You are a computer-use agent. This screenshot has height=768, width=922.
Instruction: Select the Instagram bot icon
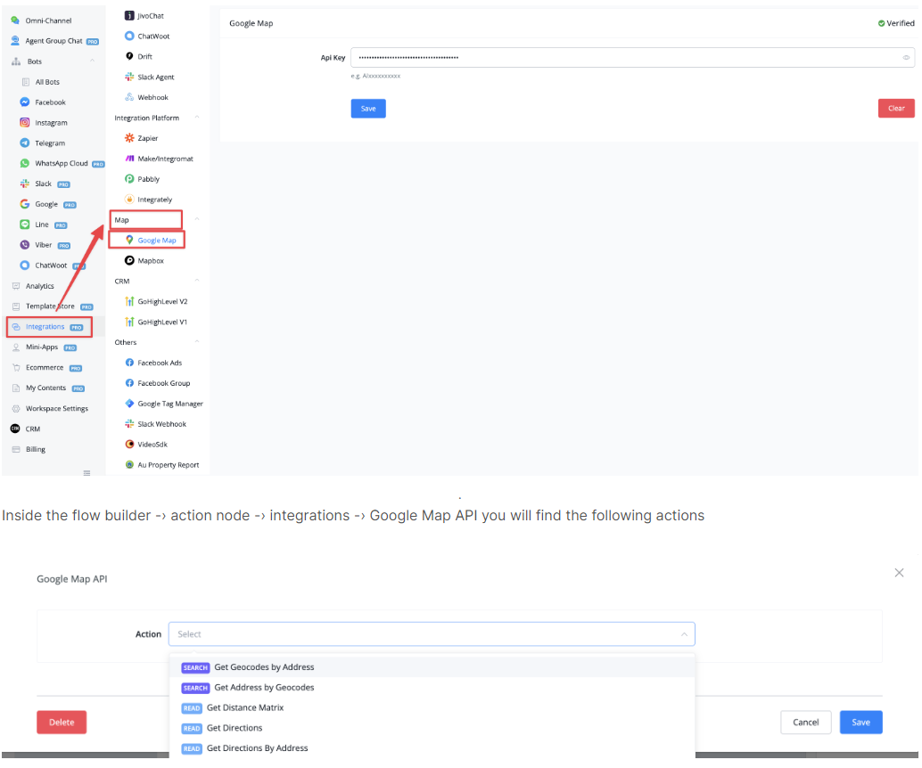(25, 123)
